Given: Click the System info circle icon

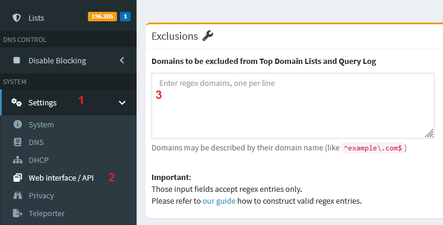Looking at the screenshot, I should click(x=17, y=124).
